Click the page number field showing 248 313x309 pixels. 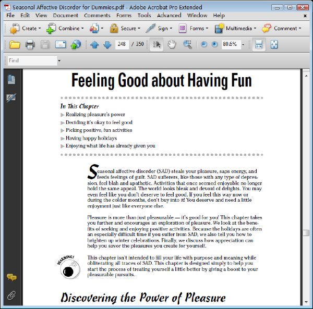click(122, 44)
